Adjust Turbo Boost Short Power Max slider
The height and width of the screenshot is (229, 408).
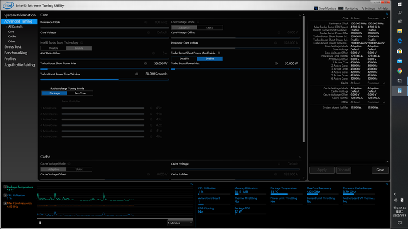click(105, 69)
